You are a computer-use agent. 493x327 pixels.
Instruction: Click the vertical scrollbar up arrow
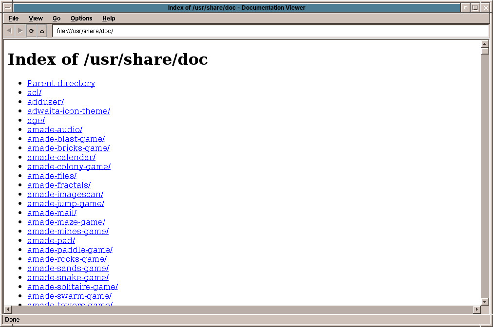[485, 44]
